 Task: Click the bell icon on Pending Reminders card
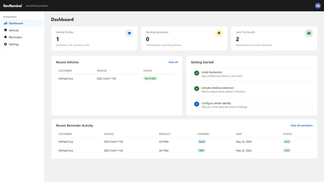(219, 33)
